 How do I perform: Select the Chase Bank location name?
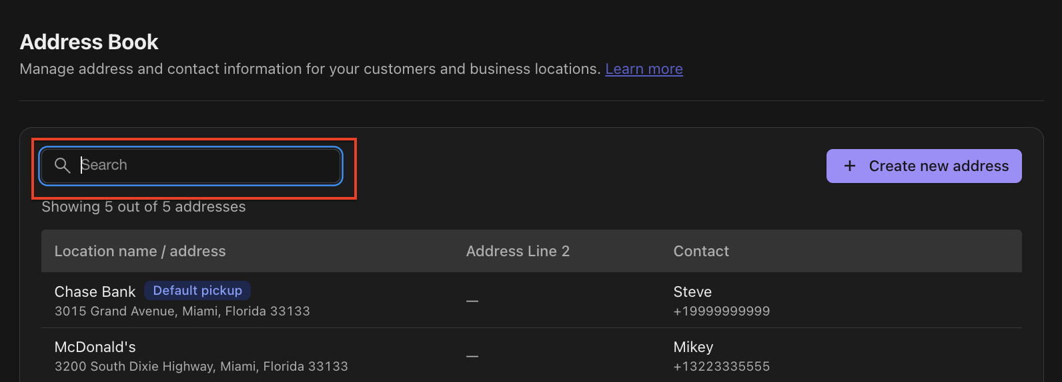pos(95,291)
